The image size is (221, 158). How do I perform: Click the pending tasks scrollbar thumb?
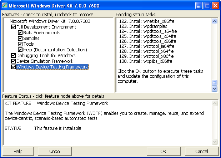click(214, 82)
